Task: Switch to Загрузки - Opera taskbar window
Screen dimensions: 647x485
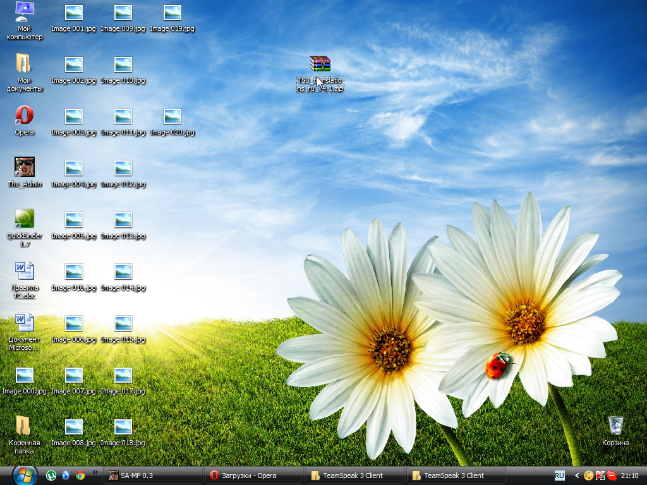Action: 253,476
